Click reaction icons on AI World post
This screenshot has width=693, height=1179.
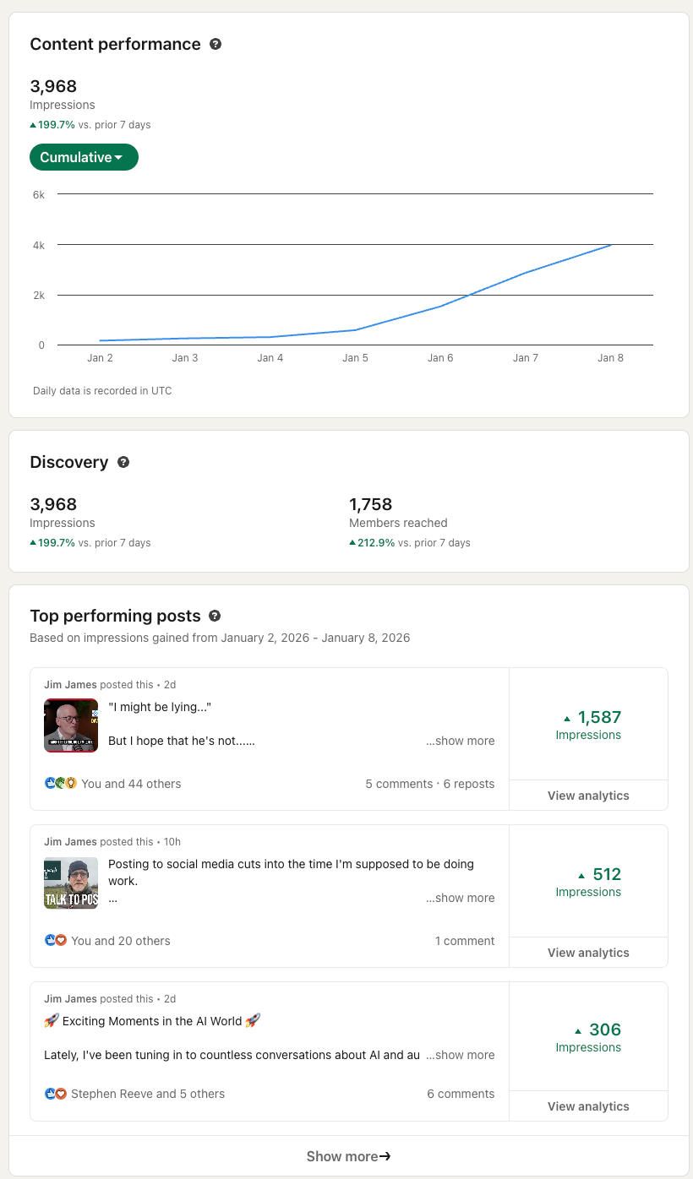(56, 1094)
